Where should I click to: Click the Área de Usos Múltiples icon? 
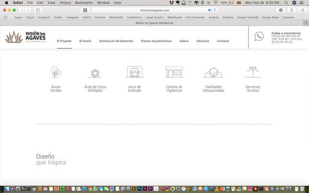95,72
